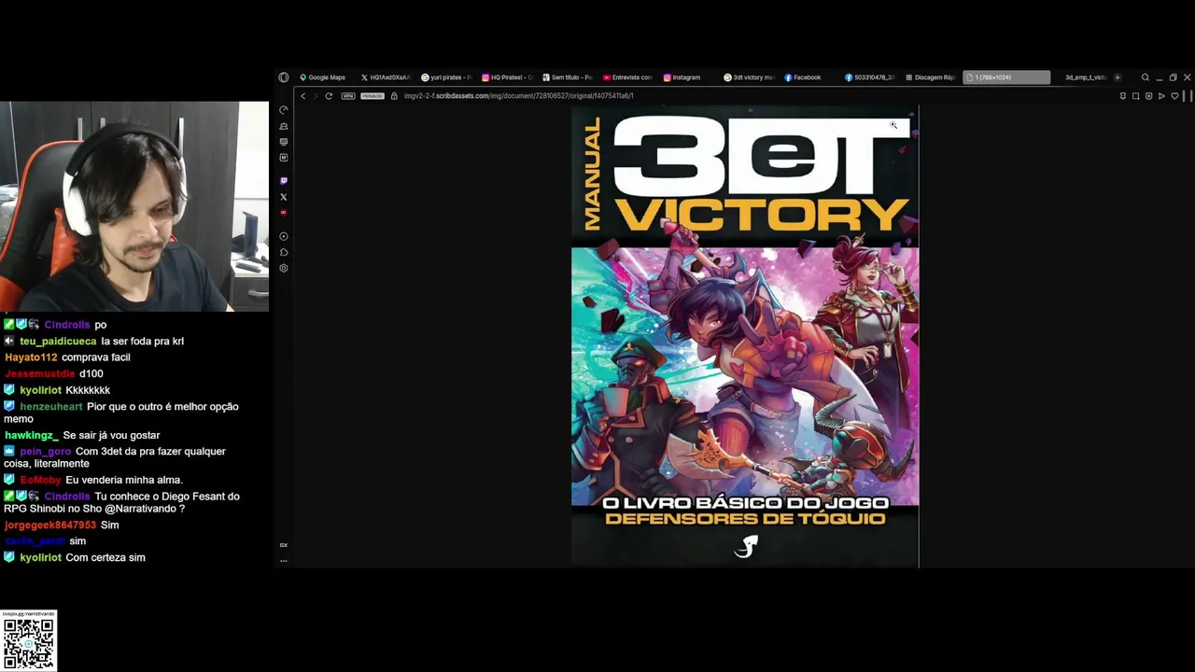
Task: Switch to the Sem título tab
Action: tap(568, 77)
